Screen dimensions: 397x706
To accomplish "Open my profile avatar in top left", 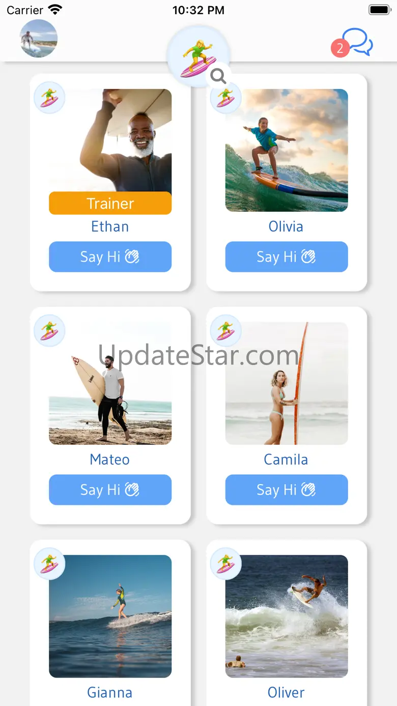I will click(x=39, y=39).
